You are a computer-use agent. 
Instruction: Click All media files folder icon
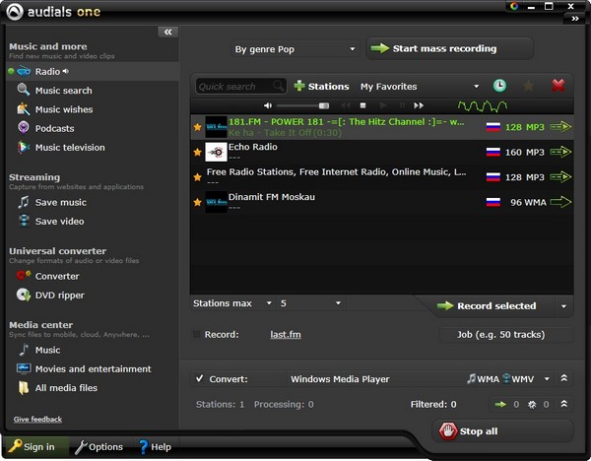click(x=24, y=388)
